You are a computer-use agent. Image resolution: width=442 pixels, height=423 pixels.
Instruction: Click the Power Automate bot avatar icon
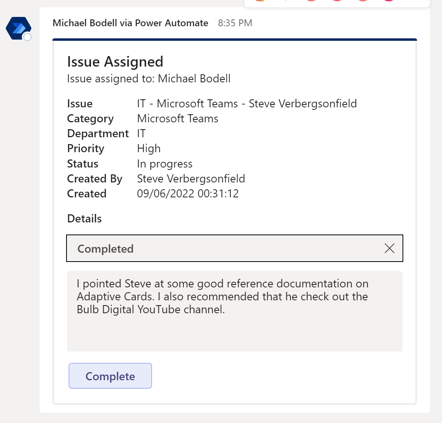pos(18,27)
